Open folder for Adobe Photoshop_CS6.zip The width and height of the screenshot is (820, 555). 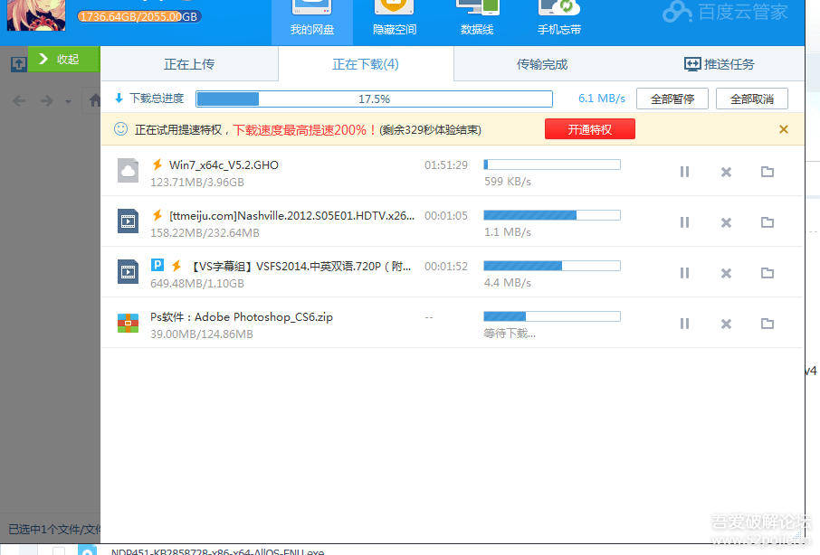coord(768,324)
